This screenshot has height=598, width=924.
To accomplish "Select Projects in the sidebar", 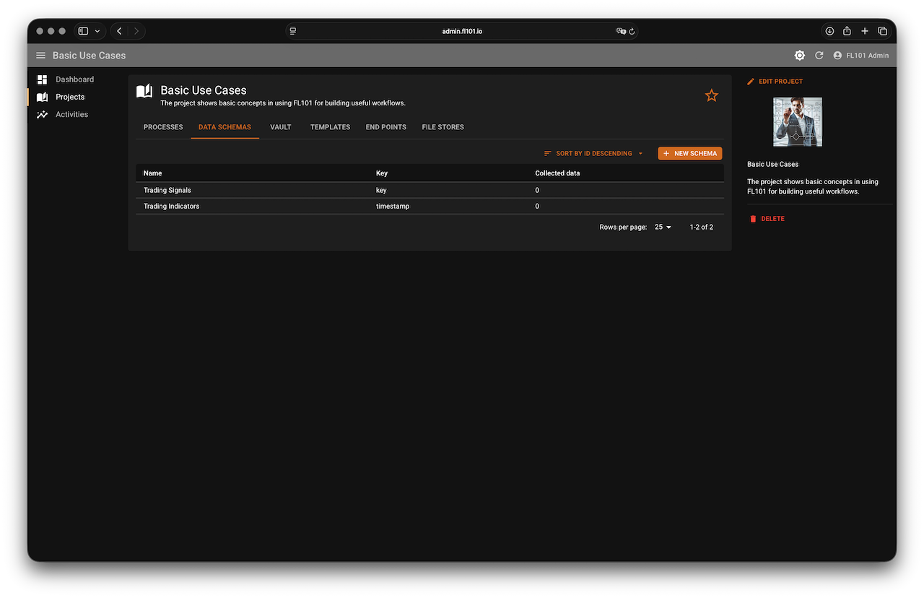I will (70, 97).
